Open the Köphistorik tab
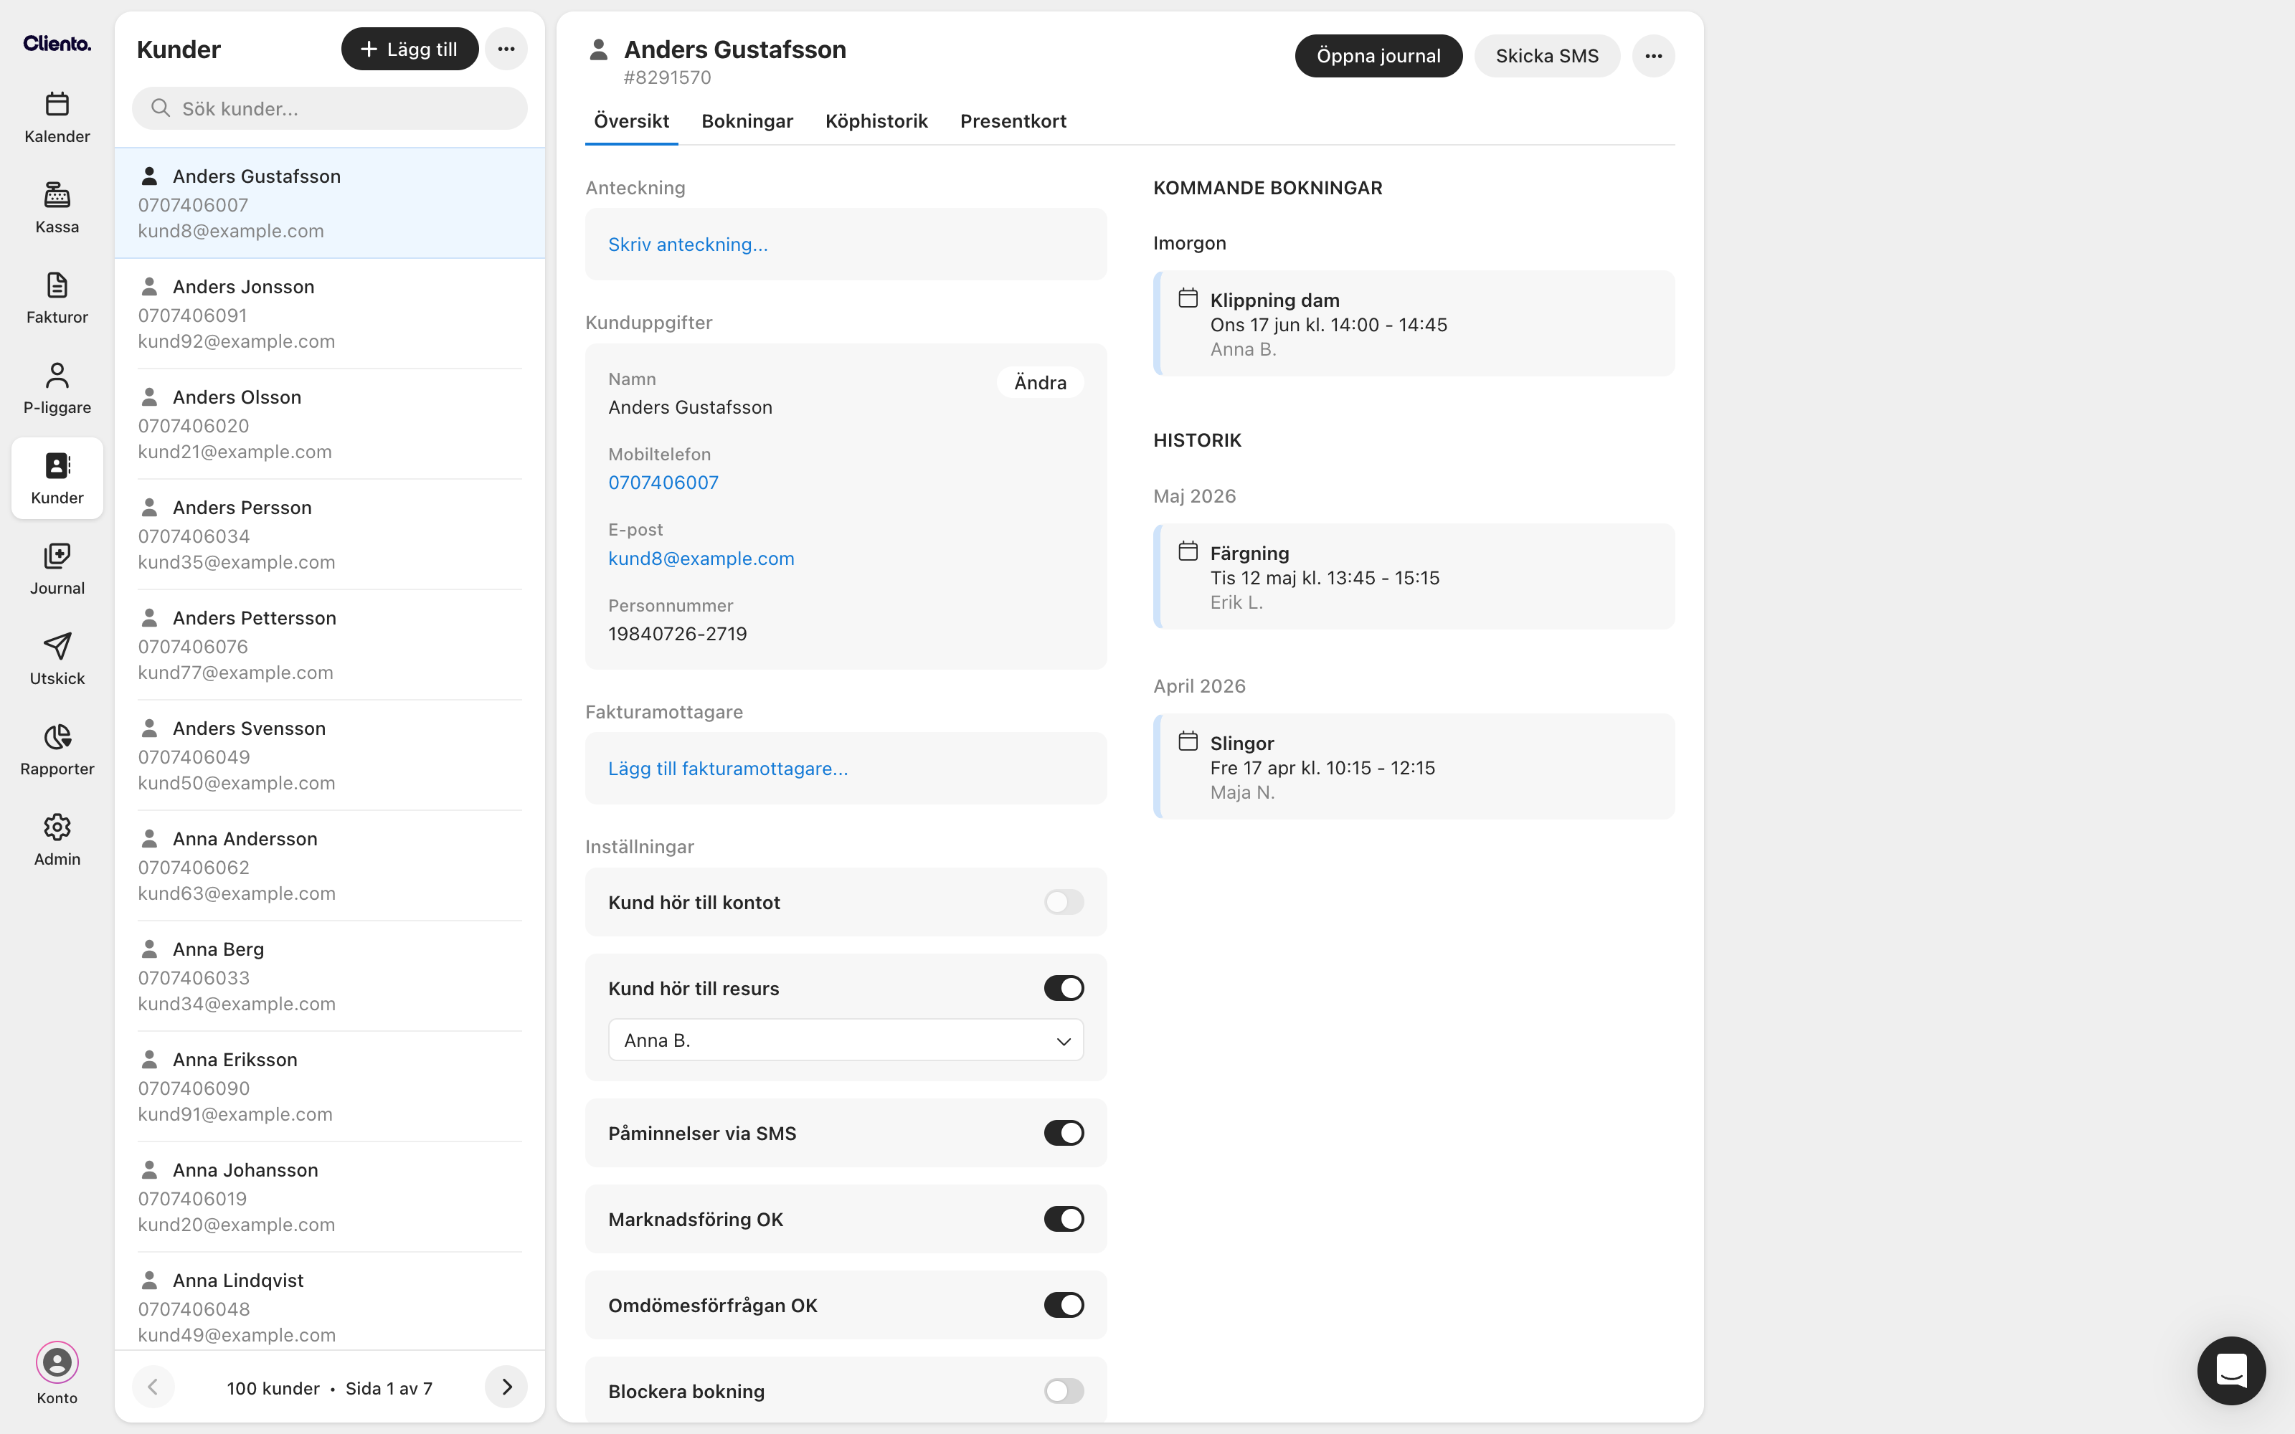2295x1434 pixels. pyautogui.click(x=876, y=121)
